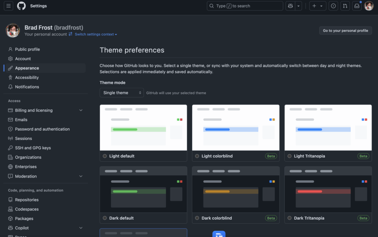Select SSH and GPG keys settings
The width and height of the screenshot is (378, 237).
[x=34, y=148]
